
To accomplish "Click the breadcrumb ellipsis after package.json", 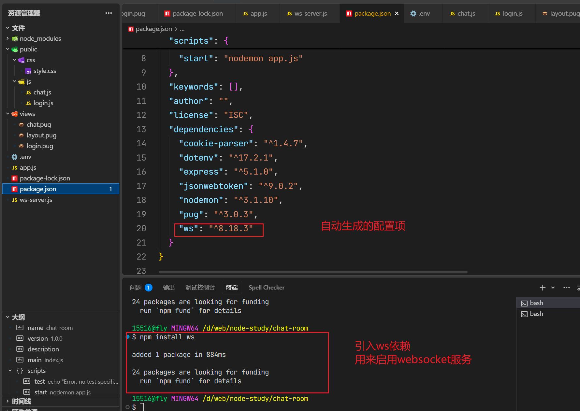I will point(182,29).
